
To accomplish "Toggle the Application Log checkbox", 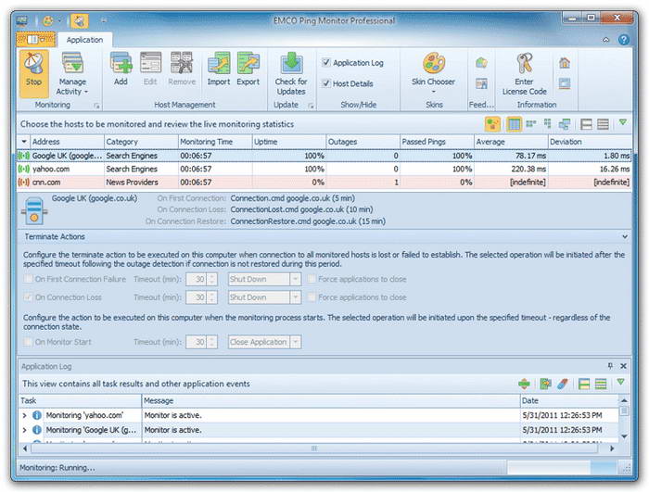I will [326, 62].
